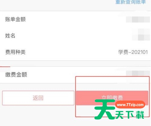Click the 返回 button

38,98
